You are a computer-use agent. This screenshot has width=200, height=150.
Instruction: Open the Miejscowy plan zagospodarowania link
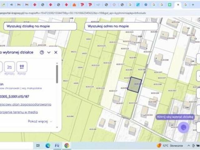point(26,104)
